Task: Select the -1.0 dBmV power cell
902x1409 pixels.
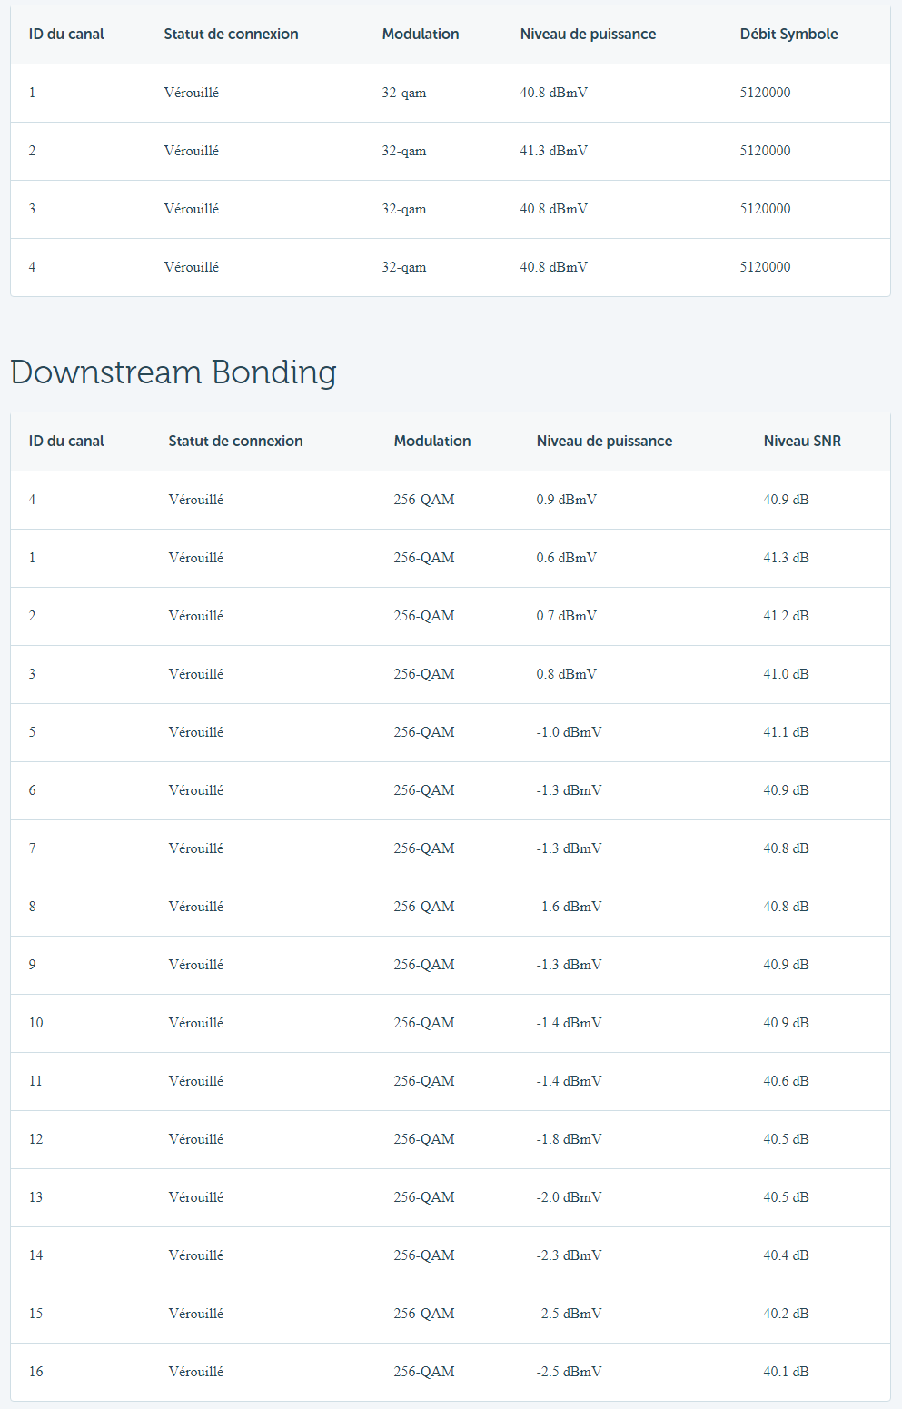Action: [x=569, y=732]
